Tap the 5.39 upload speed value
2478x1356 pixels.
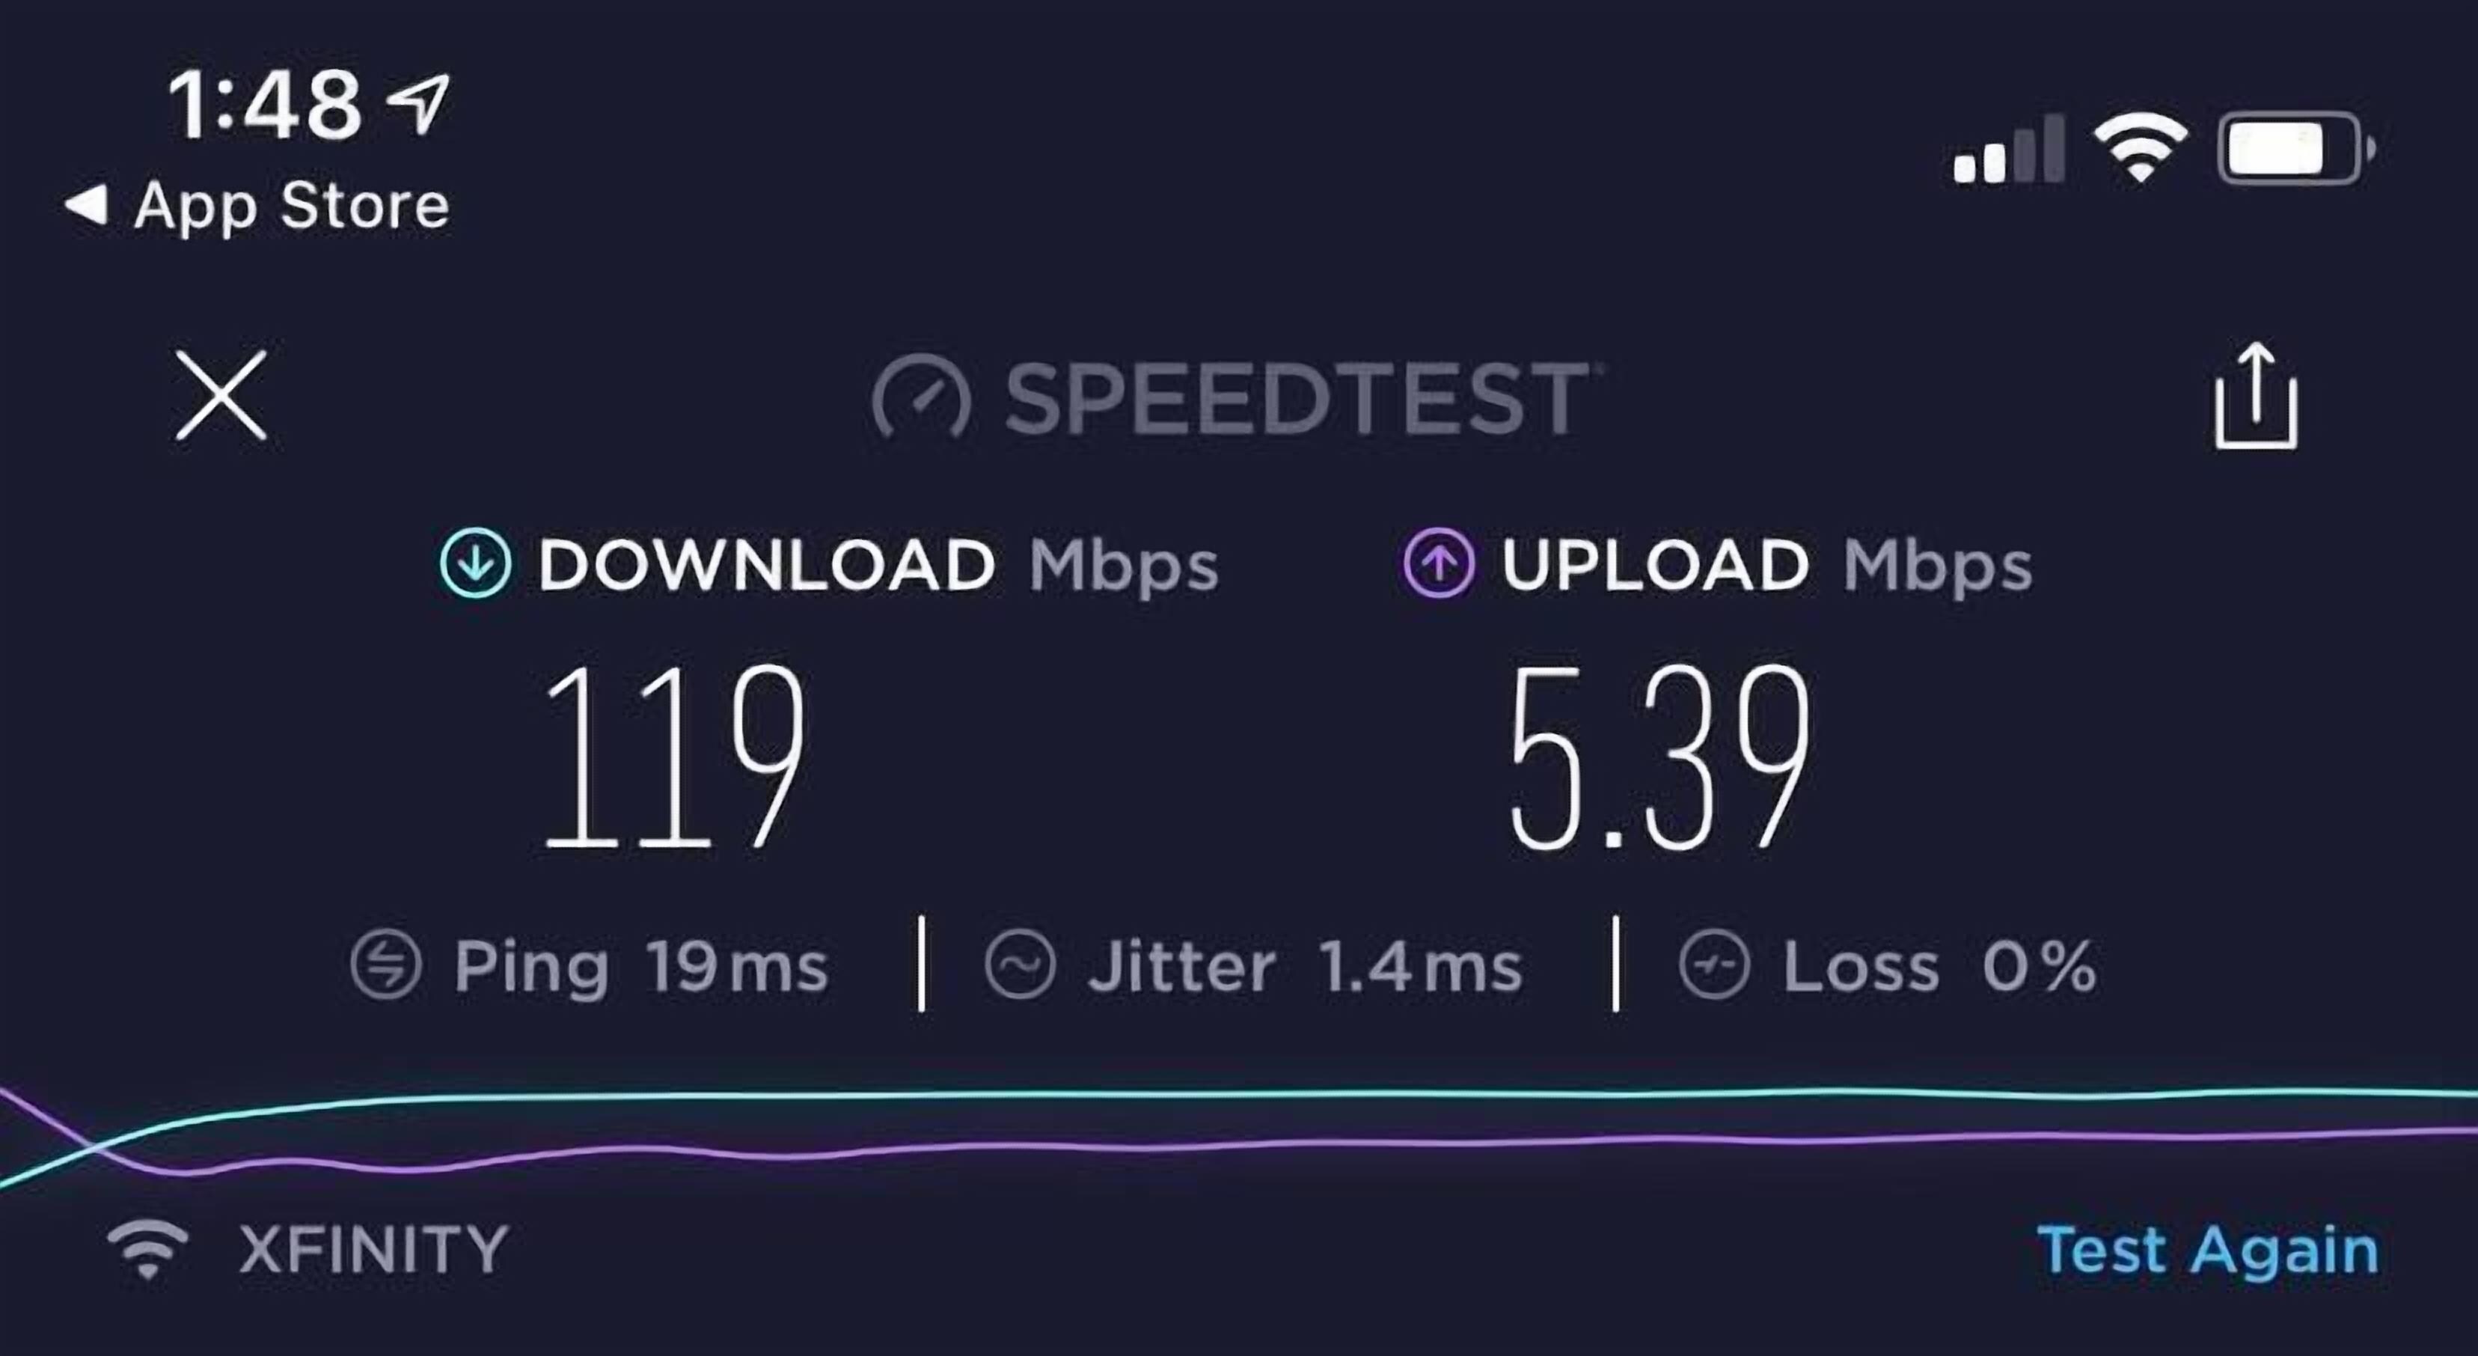click(1660, 757)
